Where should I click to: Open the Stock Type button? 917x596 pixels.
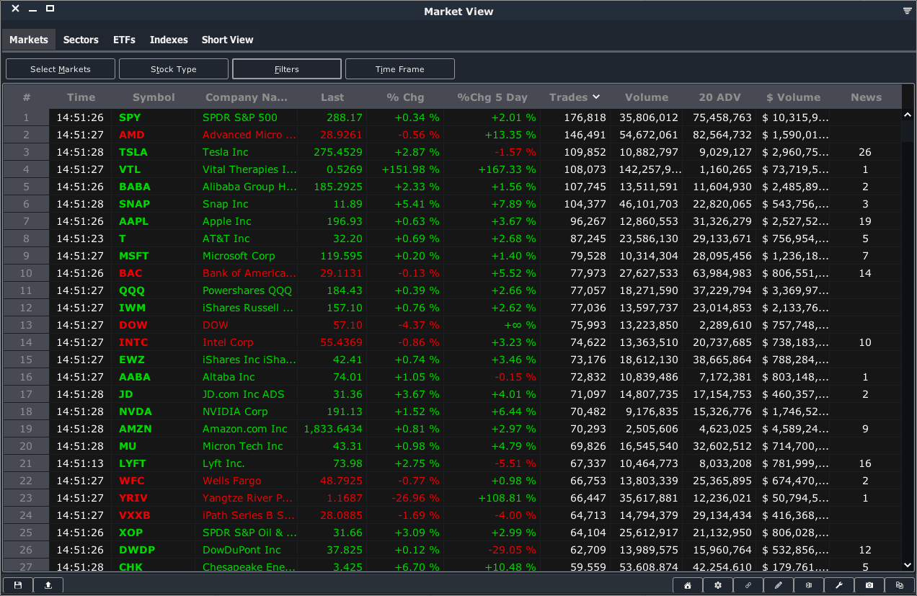click(174, 69)
